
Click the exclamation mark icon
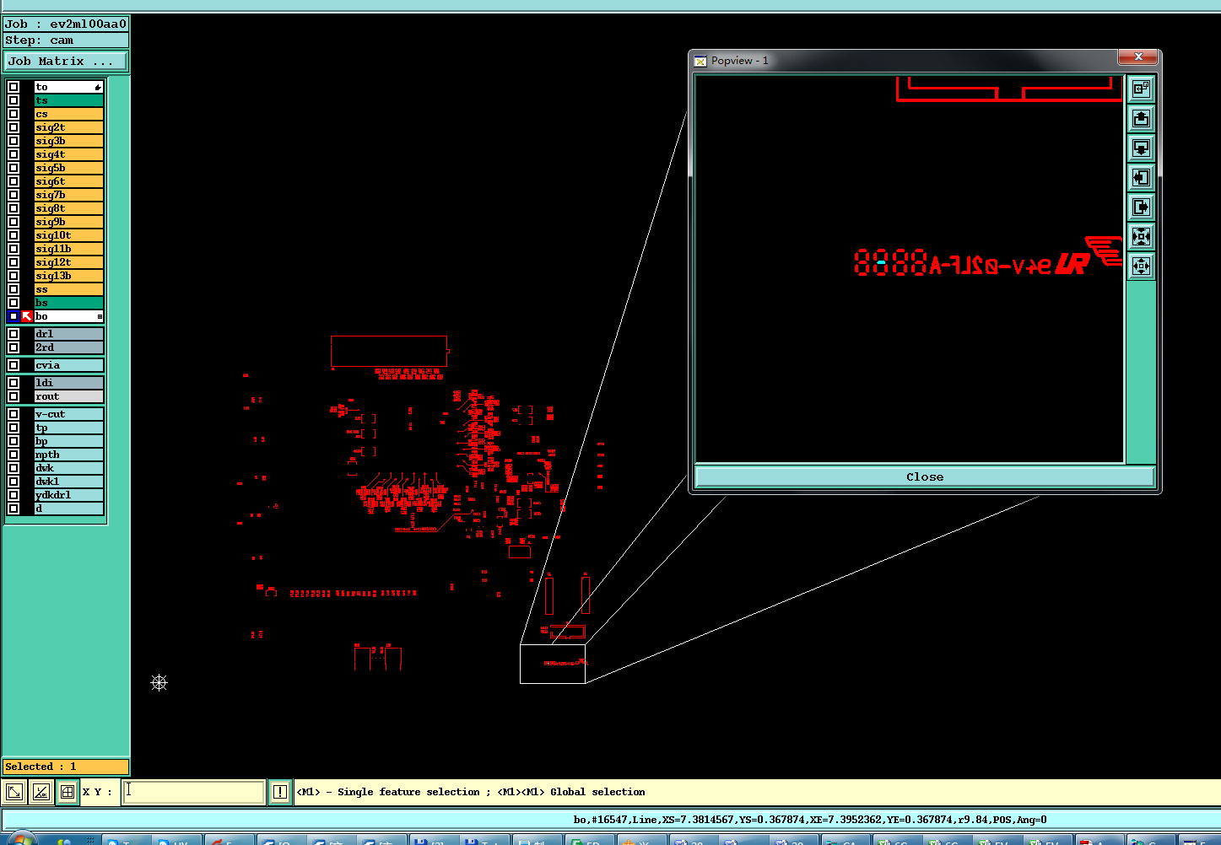pyautogui.click(x=279, y=792)
